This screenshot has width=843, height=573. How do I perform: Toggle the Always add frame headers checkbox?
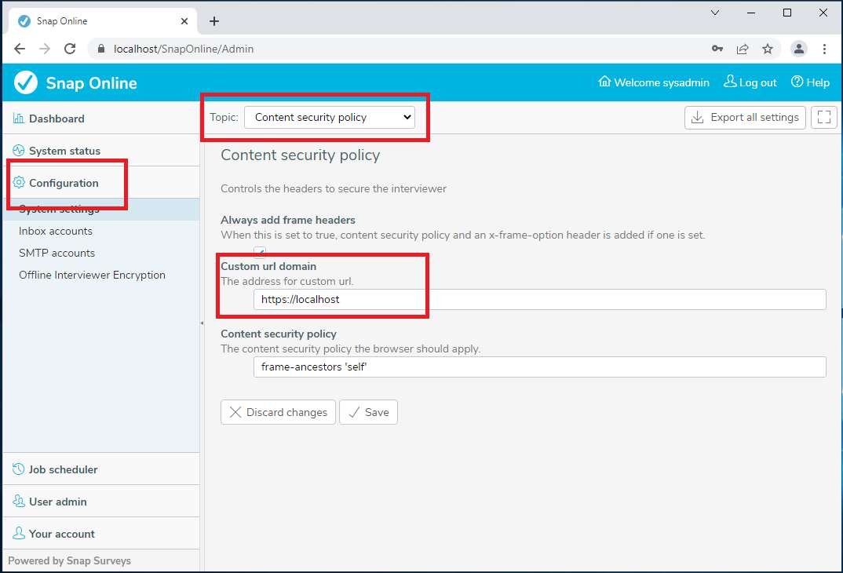[x=260, y=252]
